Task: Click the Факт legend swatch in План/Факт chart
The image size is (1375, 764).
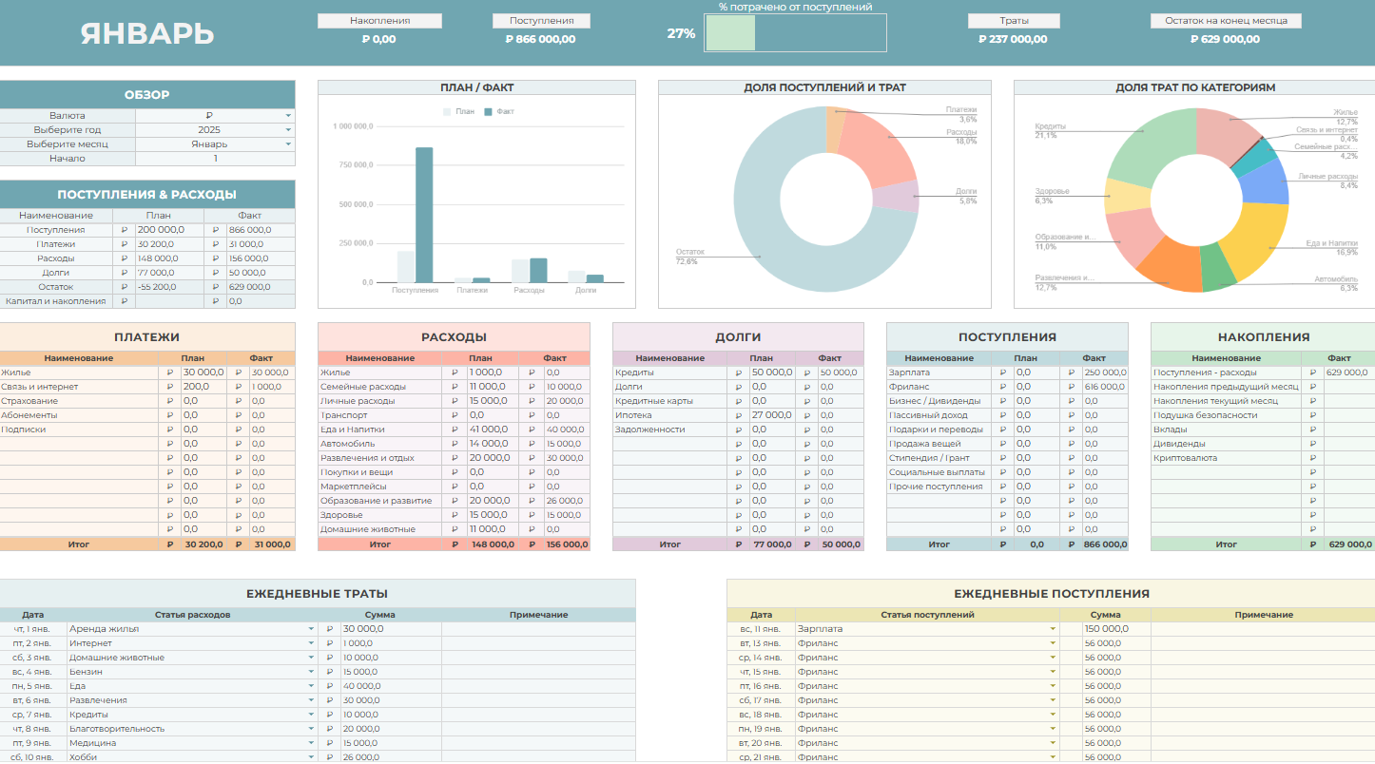Action: coord(489,112)
